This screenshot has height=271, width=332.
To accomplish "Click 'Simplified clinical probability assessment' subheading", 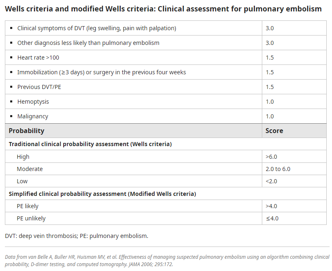I will coord(102,194).
